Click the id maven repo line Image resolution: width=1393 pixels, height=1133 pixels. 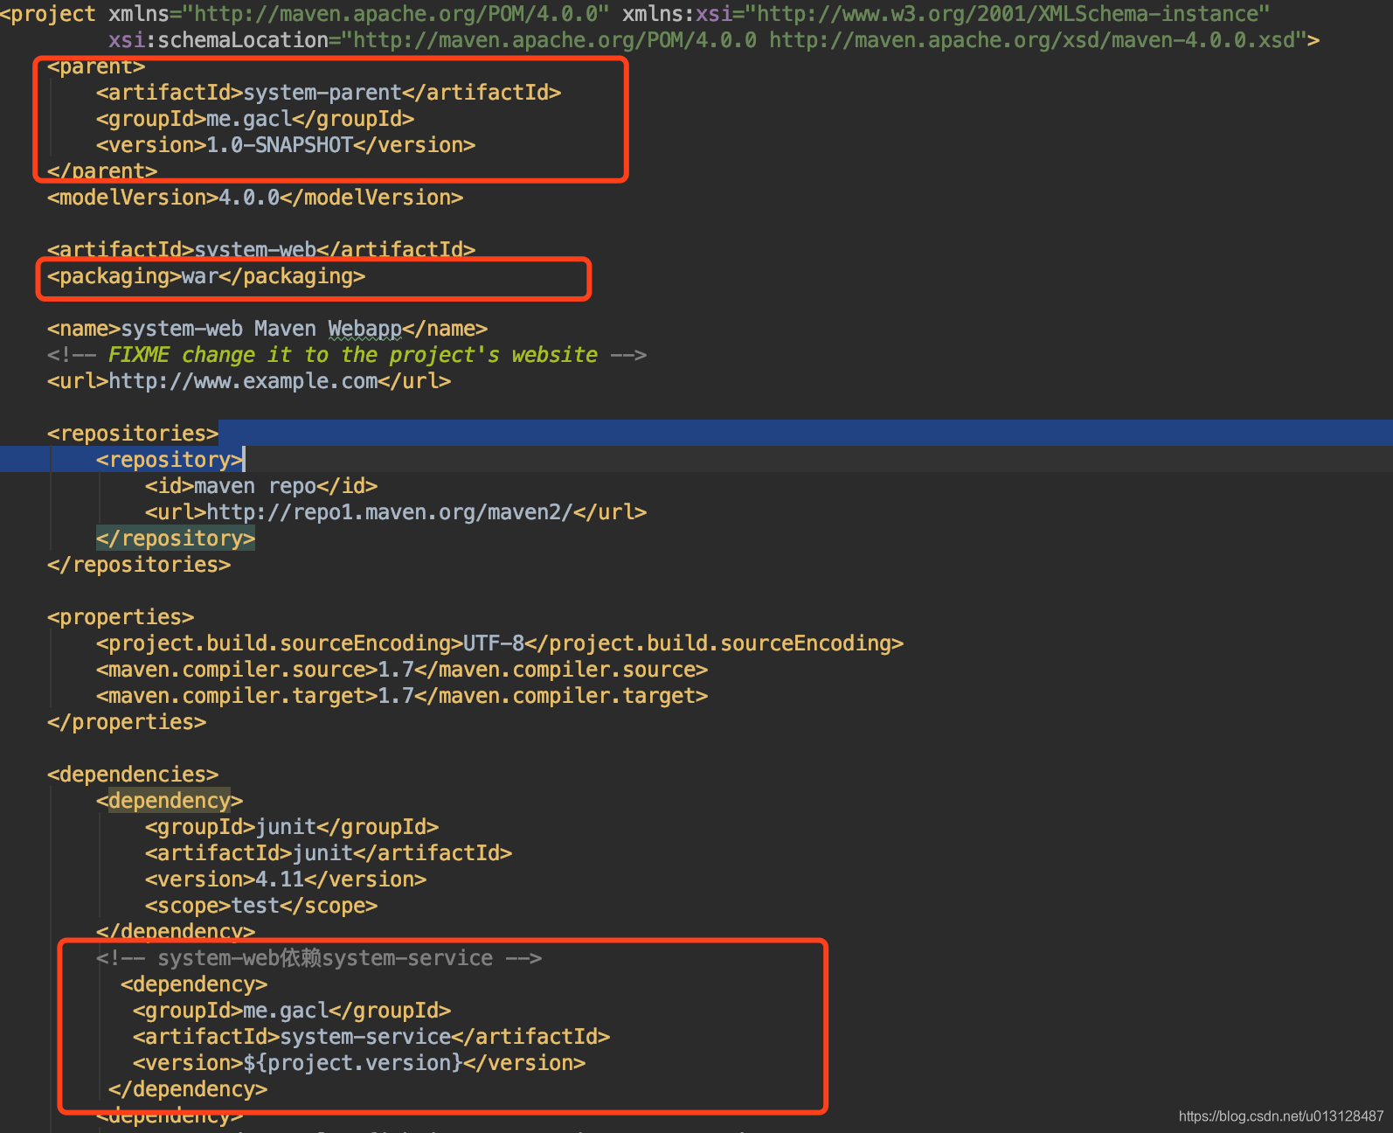(x=261, y=486)
